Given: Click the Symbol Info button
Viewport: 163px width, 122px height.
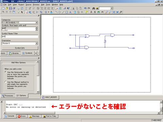Looking at the screenshot, I should (20, 48).
